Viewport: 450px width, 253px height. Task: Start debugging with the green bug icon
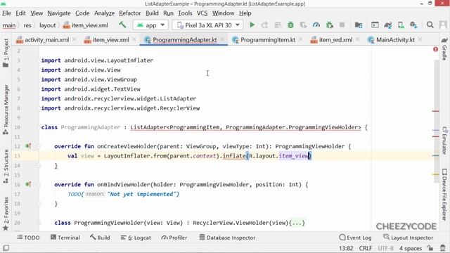pos(290,25)
